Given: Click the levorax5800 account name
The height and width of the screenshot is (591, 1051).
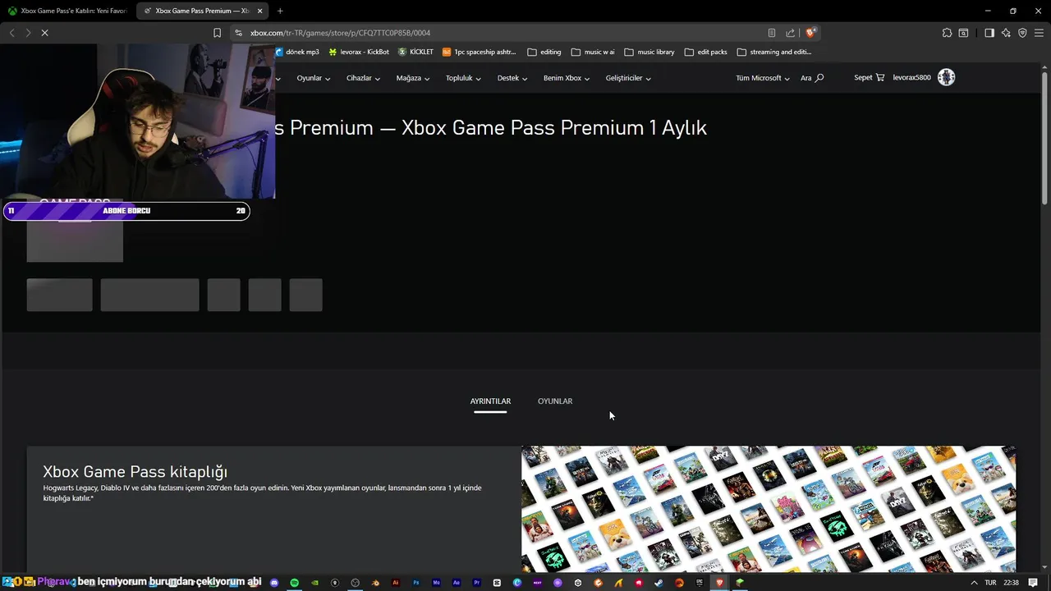Looking at the screenshot, I should coord(912,77).
